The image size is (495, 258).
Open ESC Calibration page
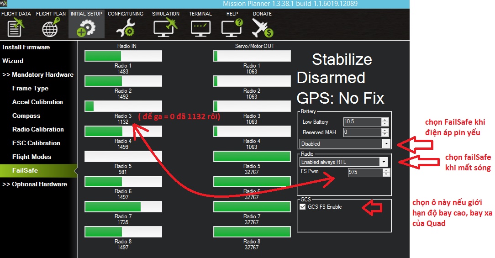coord(36,143)
